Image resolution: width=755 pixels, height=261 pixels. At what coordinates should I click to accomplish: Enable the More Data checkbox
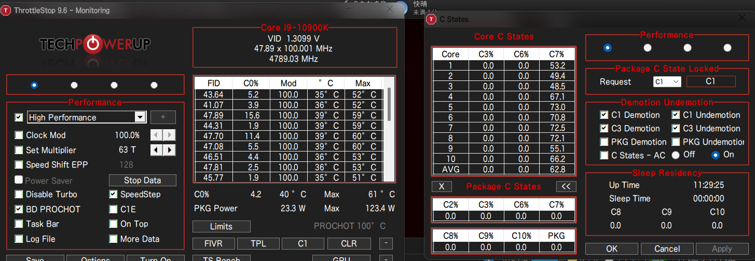[113, 239]
